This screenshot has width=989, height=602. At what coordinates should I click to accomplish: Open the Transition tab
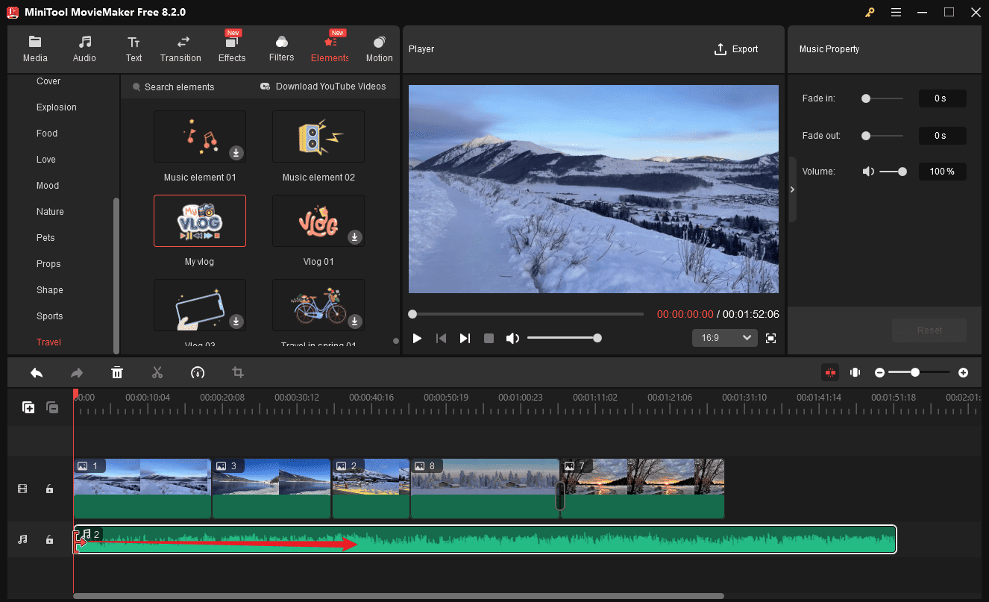180,49
